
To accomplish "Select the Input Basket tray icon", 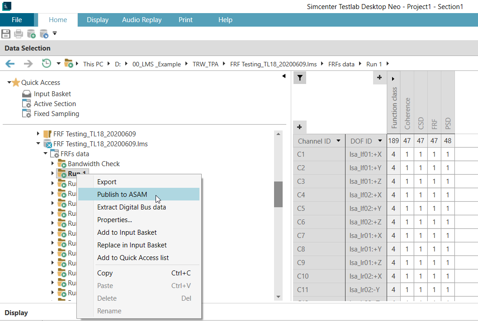I will pyautogui.click(x=27, y=94).
